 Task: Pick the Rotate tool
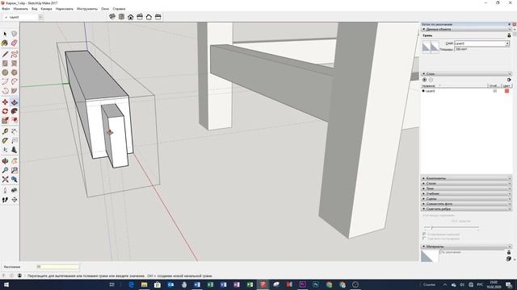(x=5, y=111)
